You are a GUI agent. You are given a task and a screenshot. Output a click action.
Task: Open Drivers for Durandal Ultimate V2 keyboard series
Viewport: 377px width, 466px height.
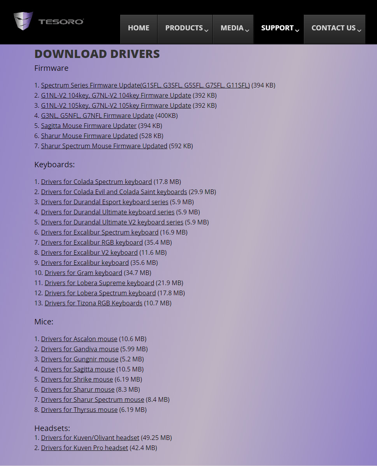112,222
